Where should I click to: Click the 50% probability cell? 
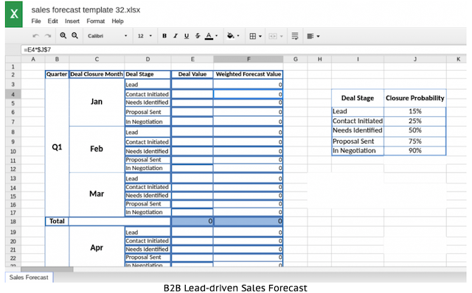[414, 130]
